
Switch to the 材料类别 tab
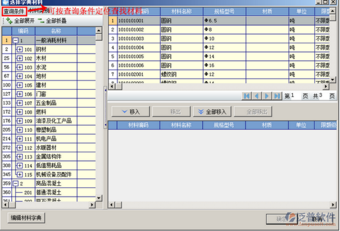click(x=38, y=11)
